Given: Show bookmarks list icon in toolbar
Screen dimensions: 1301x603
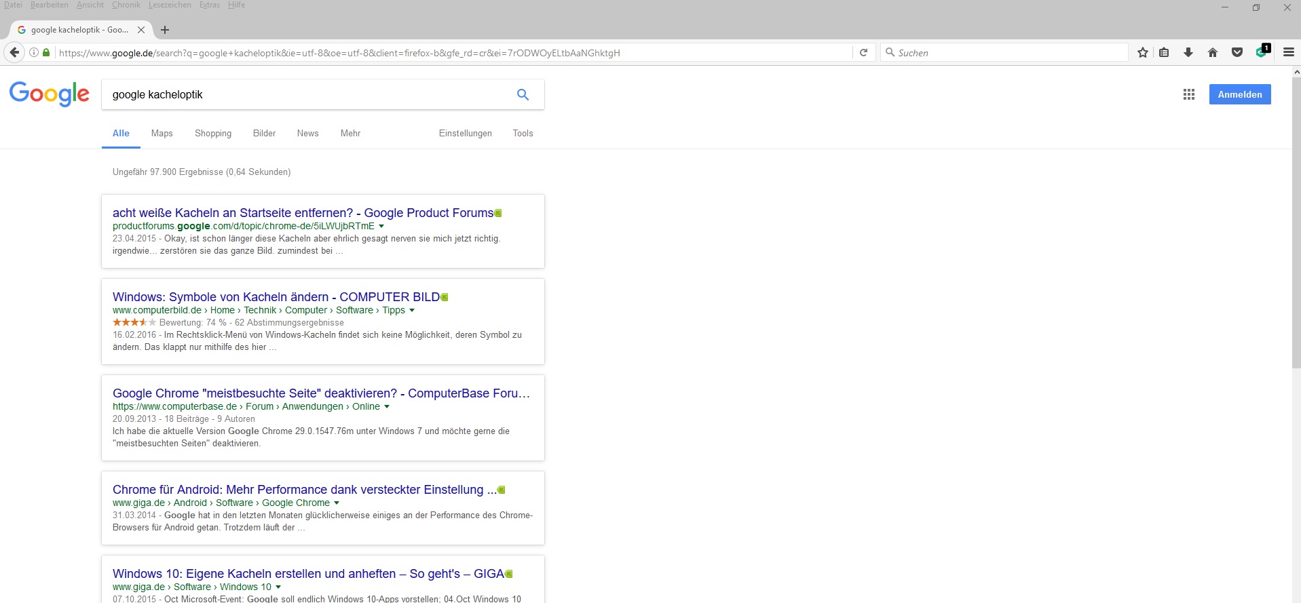Looking at the screenshot, I should pos(1164,53).
